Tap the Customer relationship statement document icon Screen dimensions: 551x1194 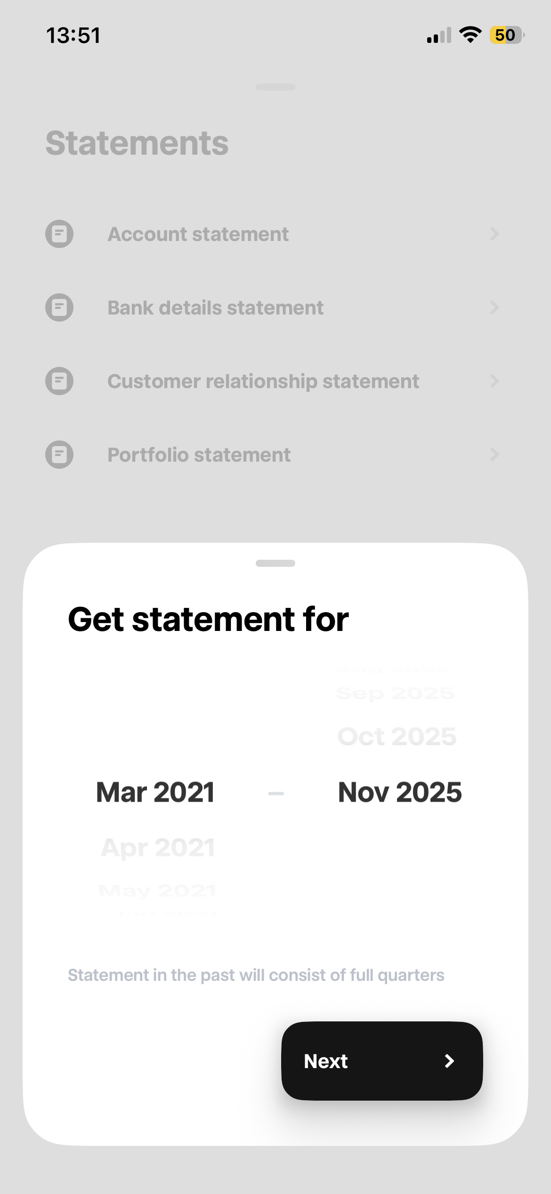(59, 381)
